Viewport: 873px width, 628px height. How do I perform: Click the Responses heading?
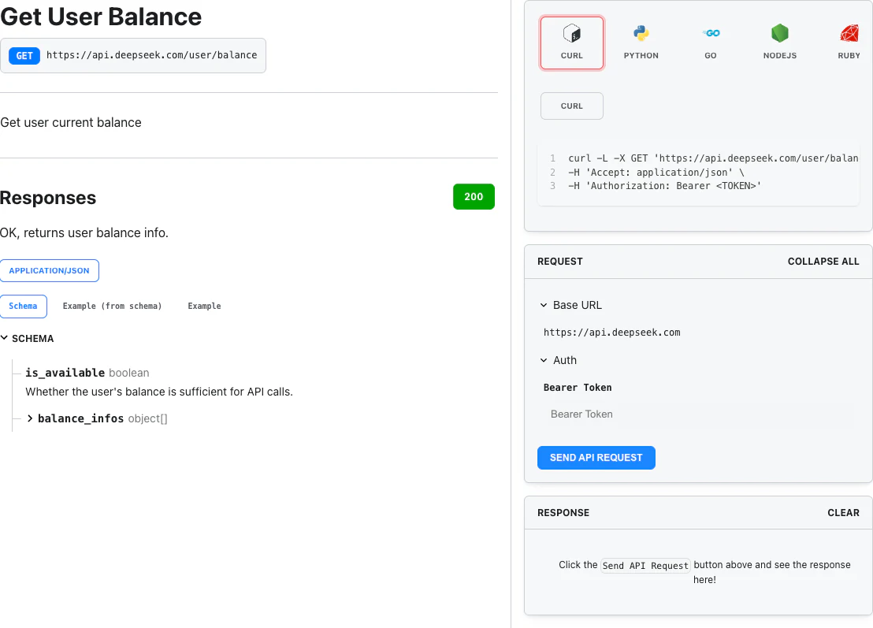[x=48, y=198]
